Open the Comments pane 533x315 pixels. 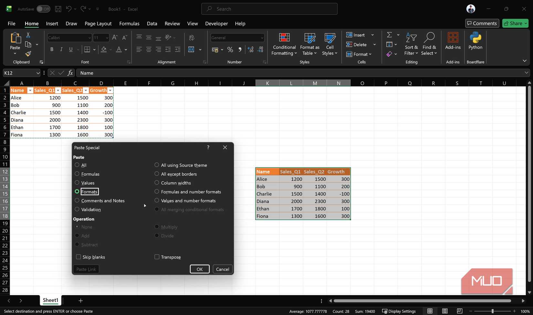tap(482, 23)
